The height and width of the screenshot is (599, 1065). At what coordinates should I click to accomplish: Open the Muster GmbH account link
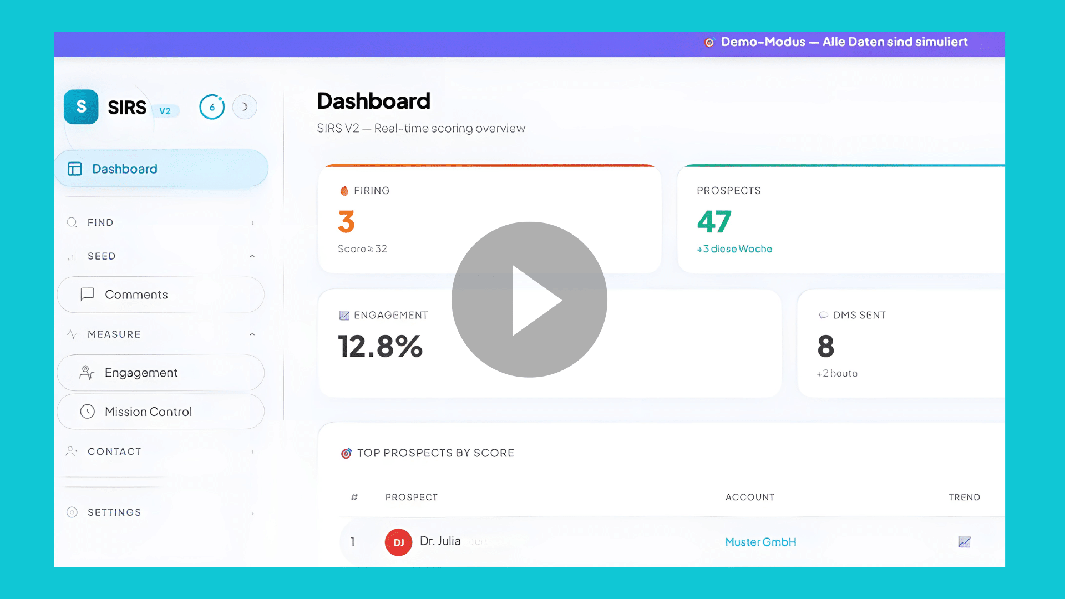760,542
